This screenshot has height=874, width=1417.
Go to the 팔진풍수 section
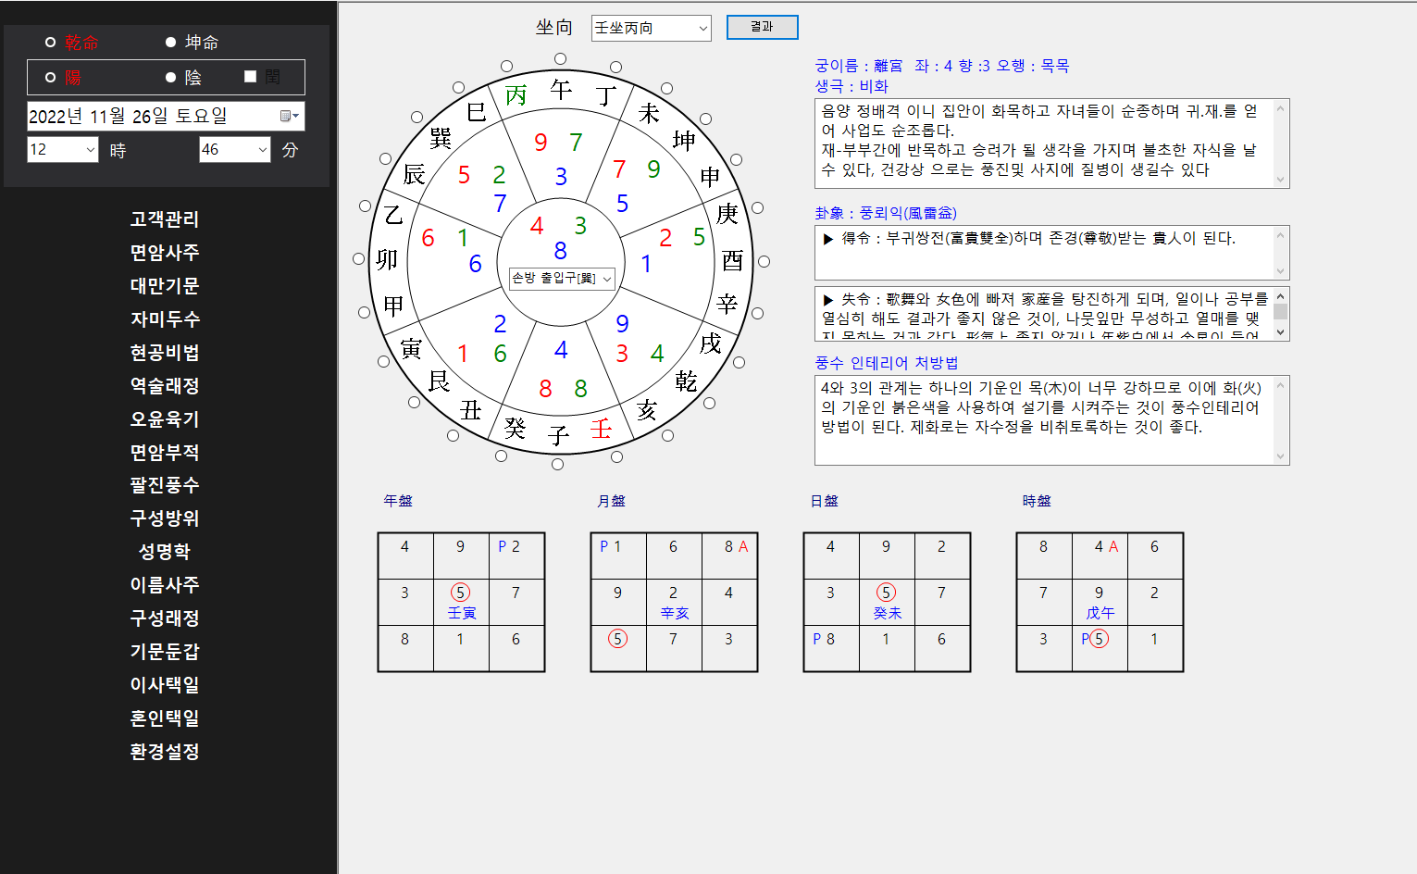coord(165,485)
